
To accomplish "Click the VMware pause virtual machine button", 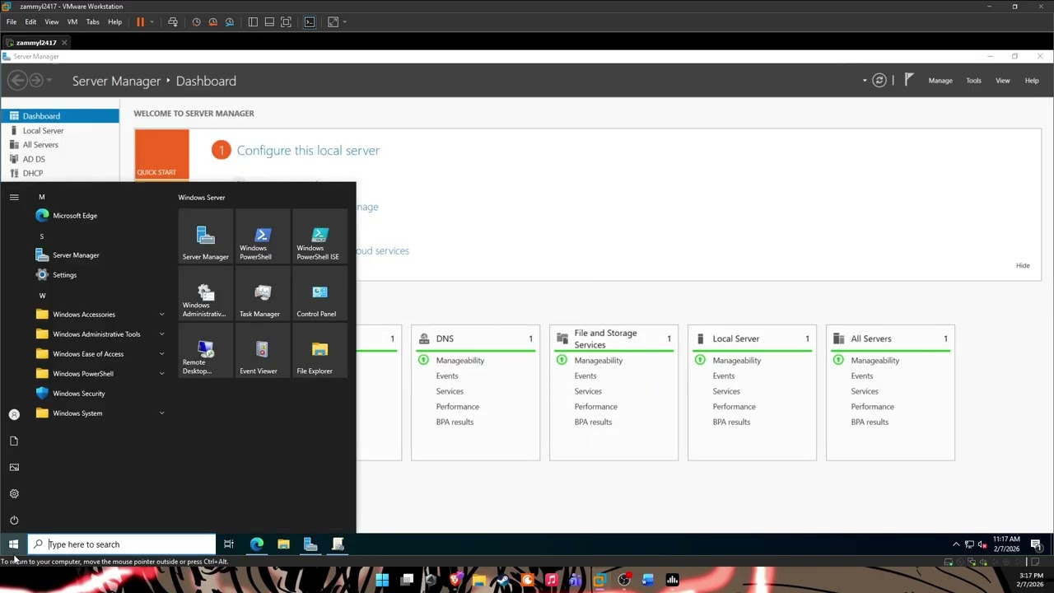I will pos(141,22).
